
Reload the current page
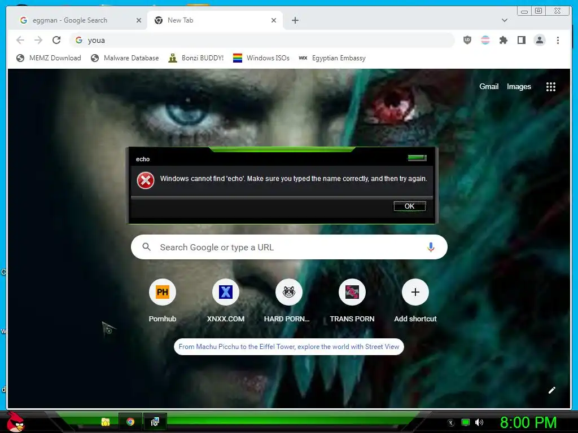click(x=56, y=40)
